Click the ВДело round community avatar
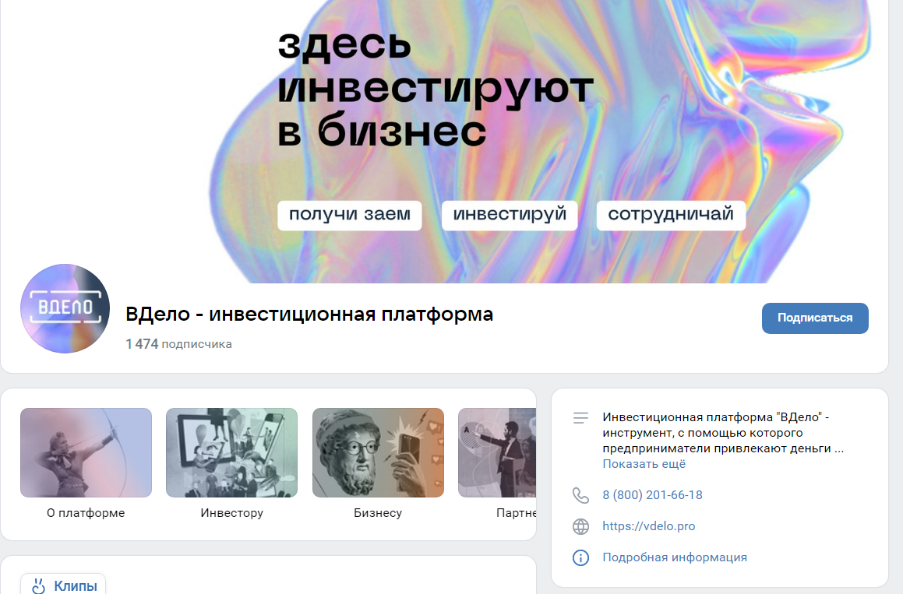 tap(65, 308)
